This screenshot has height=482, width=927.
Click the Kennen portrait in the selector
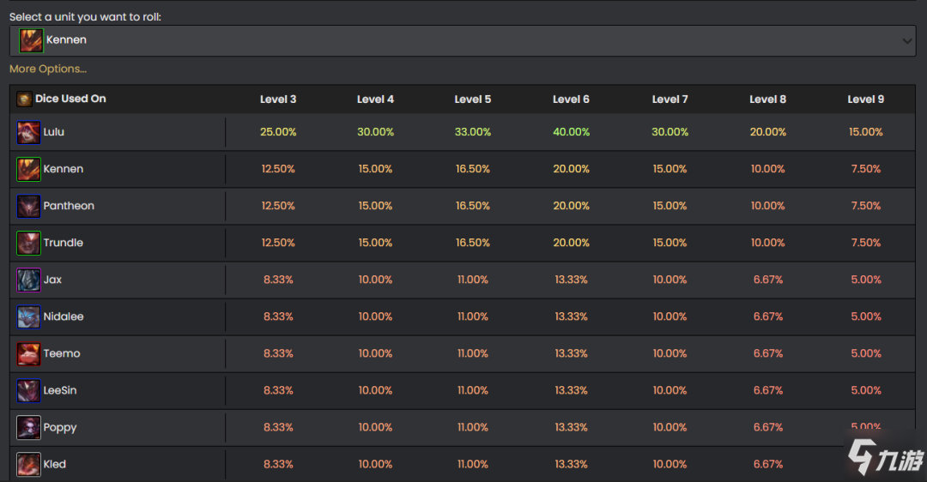(31, 41)
